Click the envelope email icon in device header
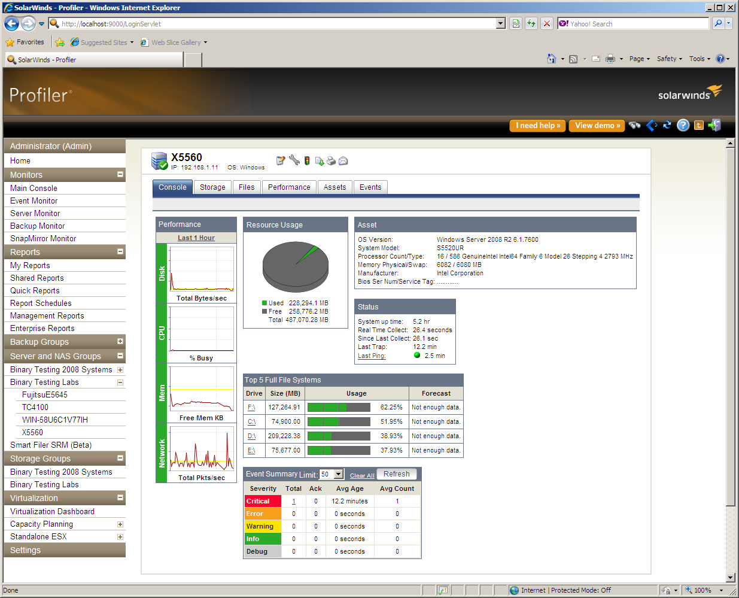 pyautogui.click(x=343, y=160)
